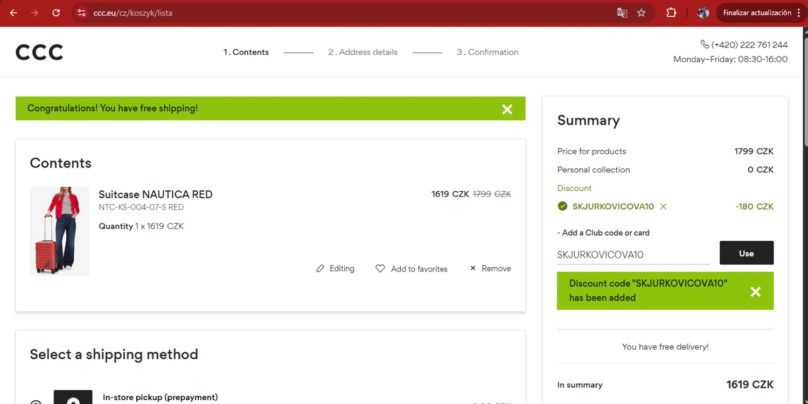This screenshot has width=808, height=404.
Task: Click the In summary 1619 CZK total
Action: (x=750, y=384)
